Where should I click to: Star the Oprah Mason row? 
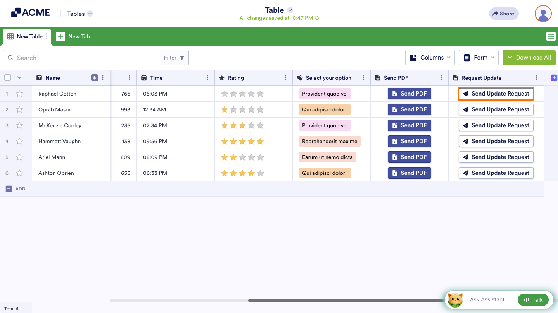(x=19, y=109)
